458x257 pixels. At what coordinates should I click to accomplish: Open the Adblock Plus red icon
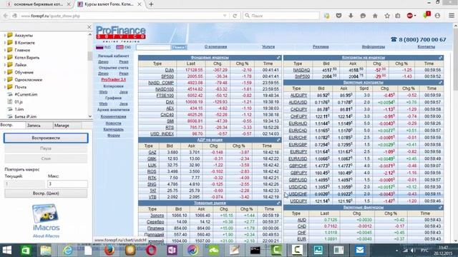410,16
